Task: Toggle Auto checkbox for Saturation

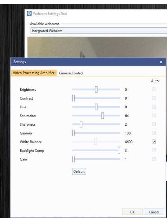Action: [x=154, y=116]
